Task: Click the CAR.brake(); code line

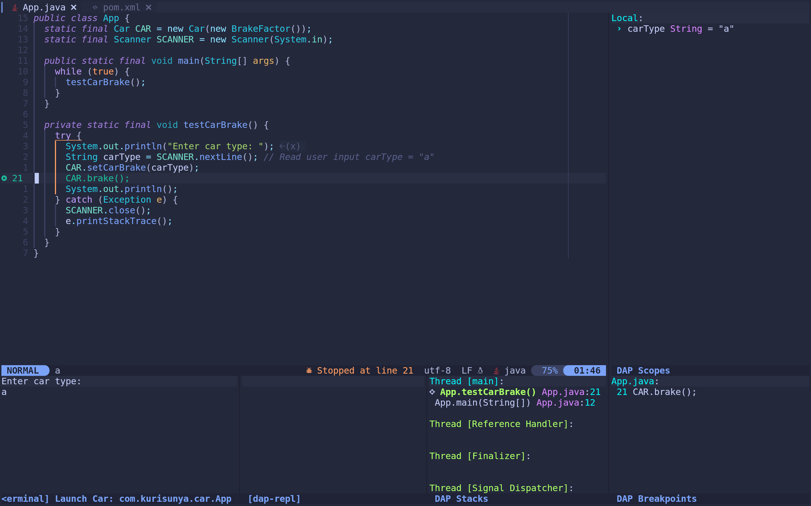Action: (97, 179)
